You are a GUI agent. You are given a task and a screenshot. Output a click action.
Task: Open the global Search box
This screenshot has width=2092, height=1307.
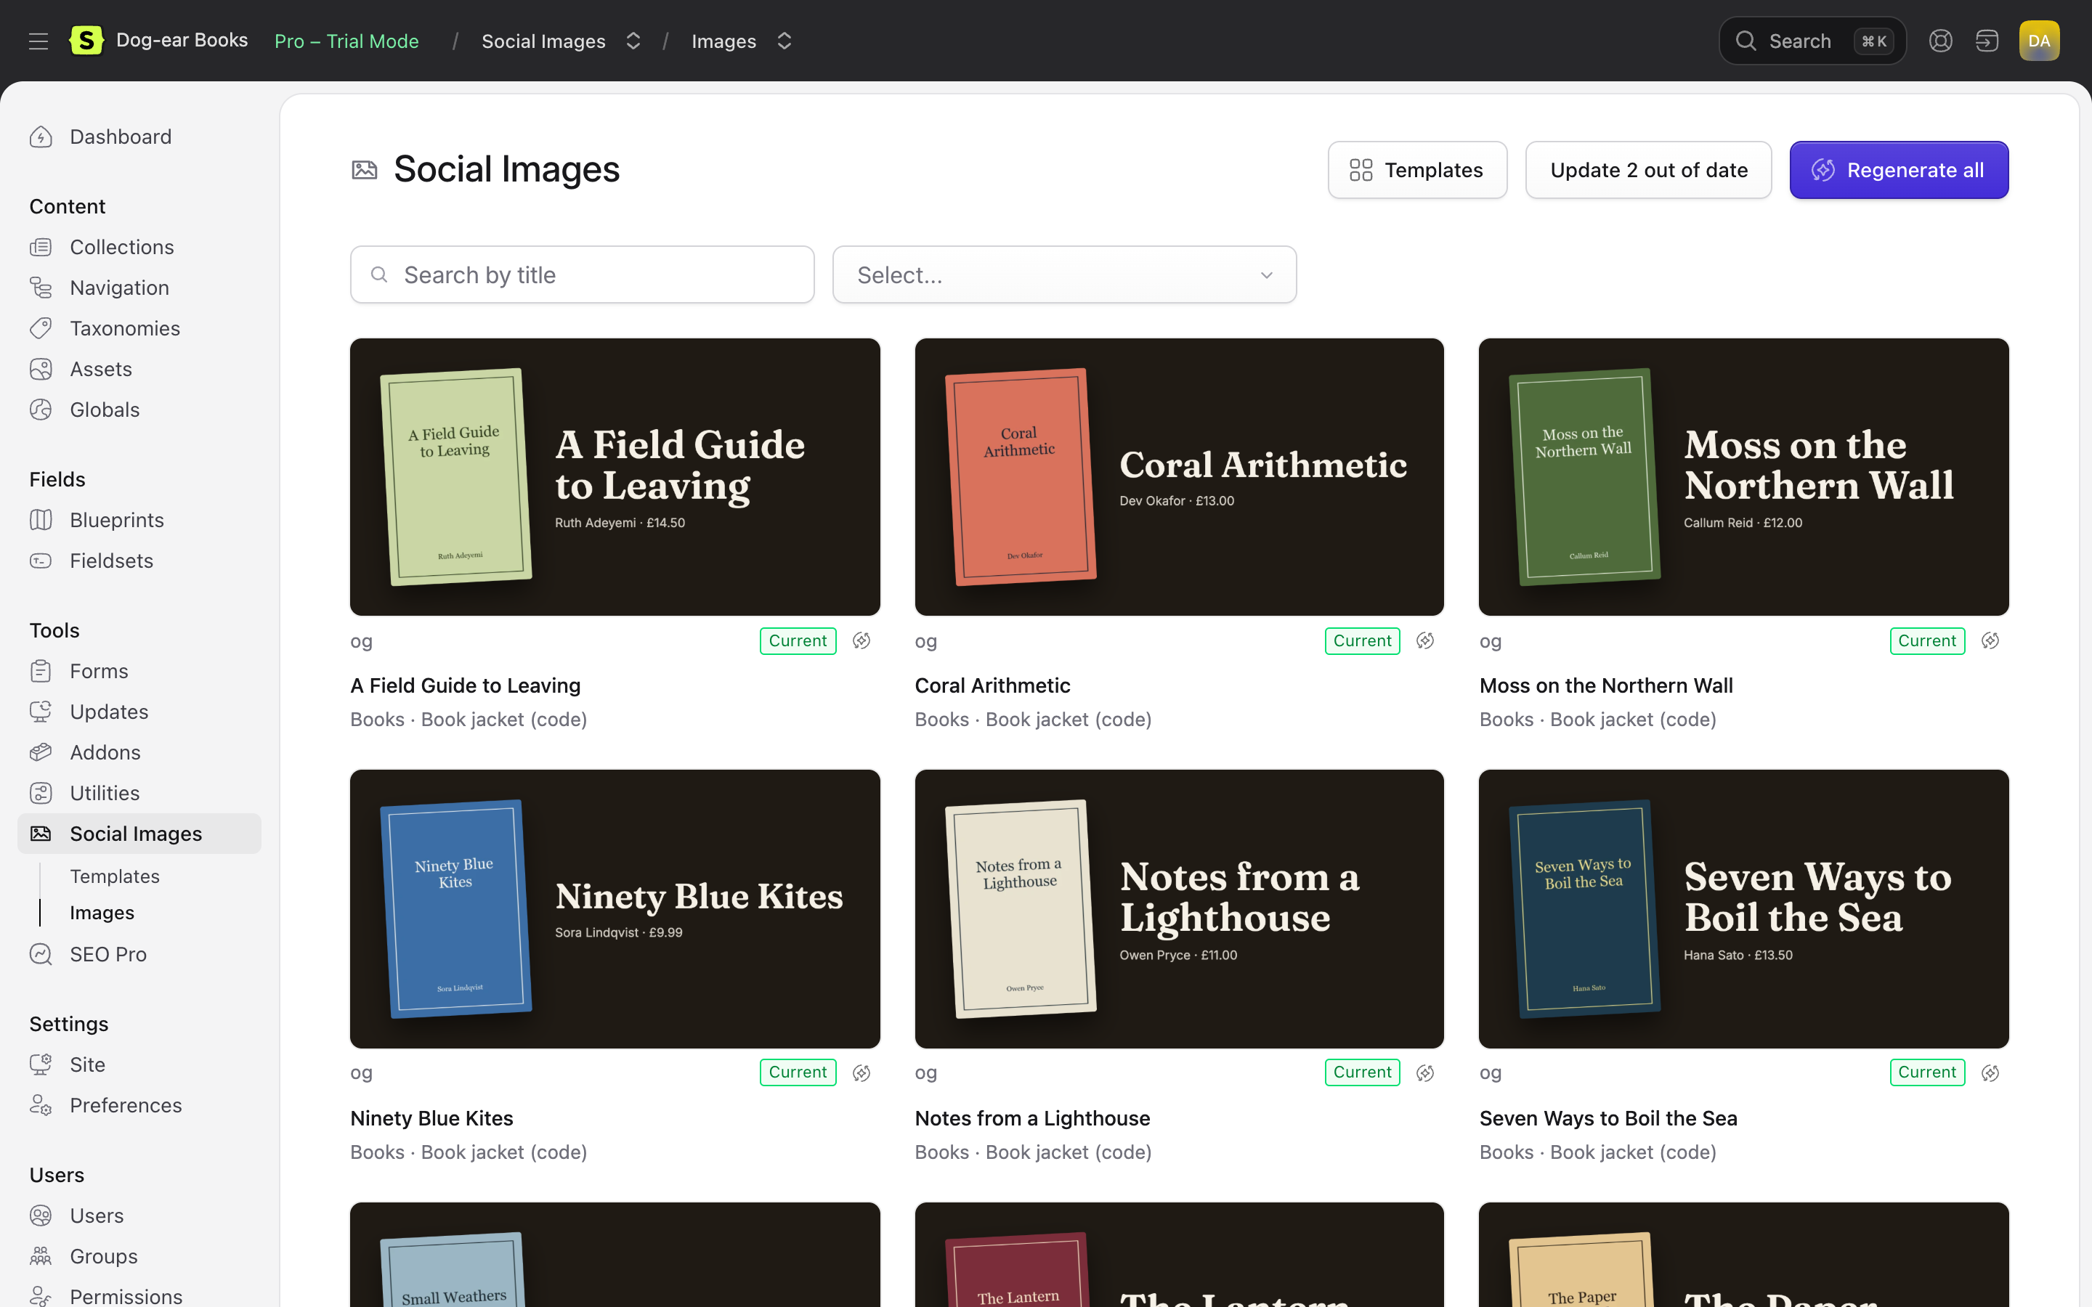pyautogui.click(x=1812, y=41)
